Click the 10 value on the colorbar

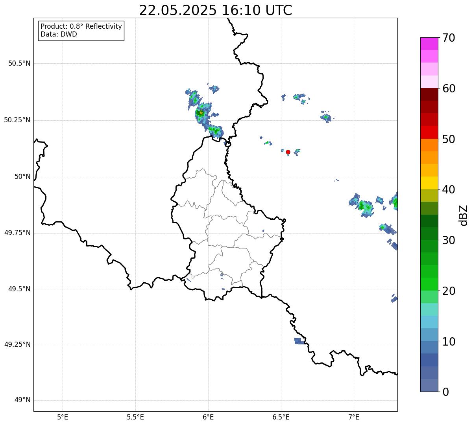coord(449,342)
